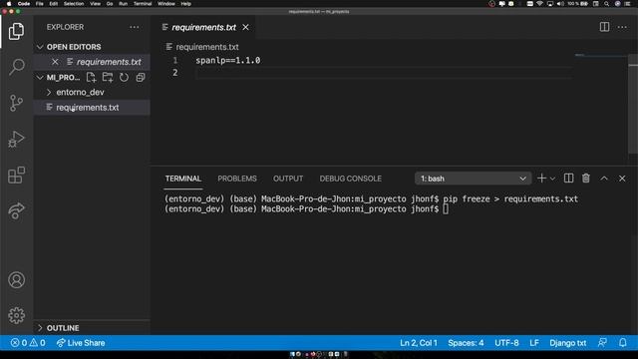
Task: Open the Code application menu
Action: point(24,4)
